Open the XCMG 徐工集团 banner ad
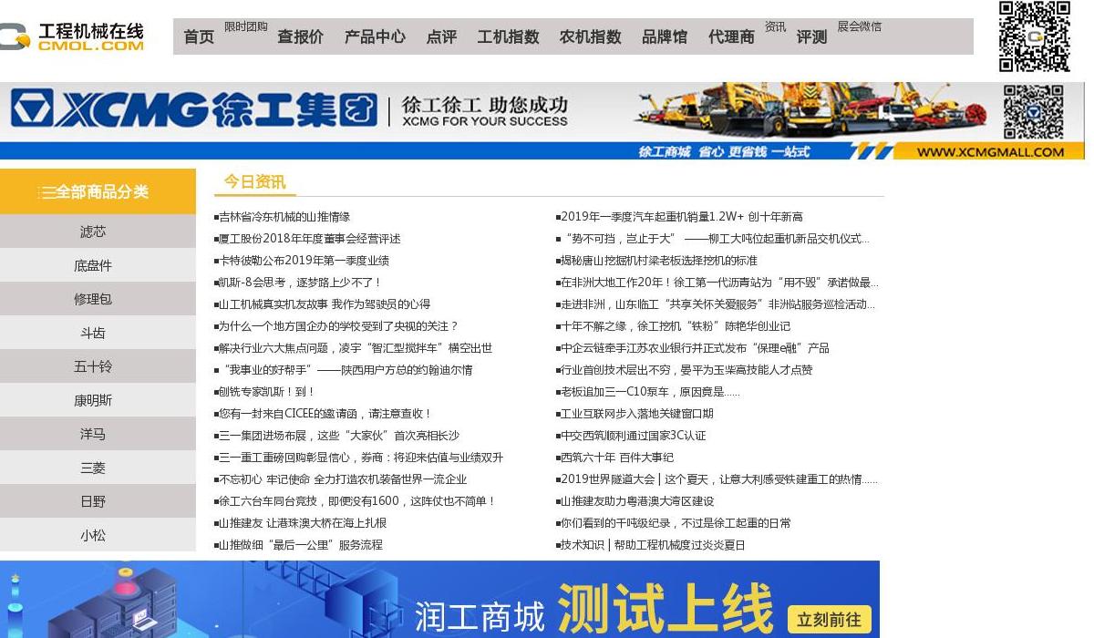Screen dimensions: 1094x638 tap(542, 121)
